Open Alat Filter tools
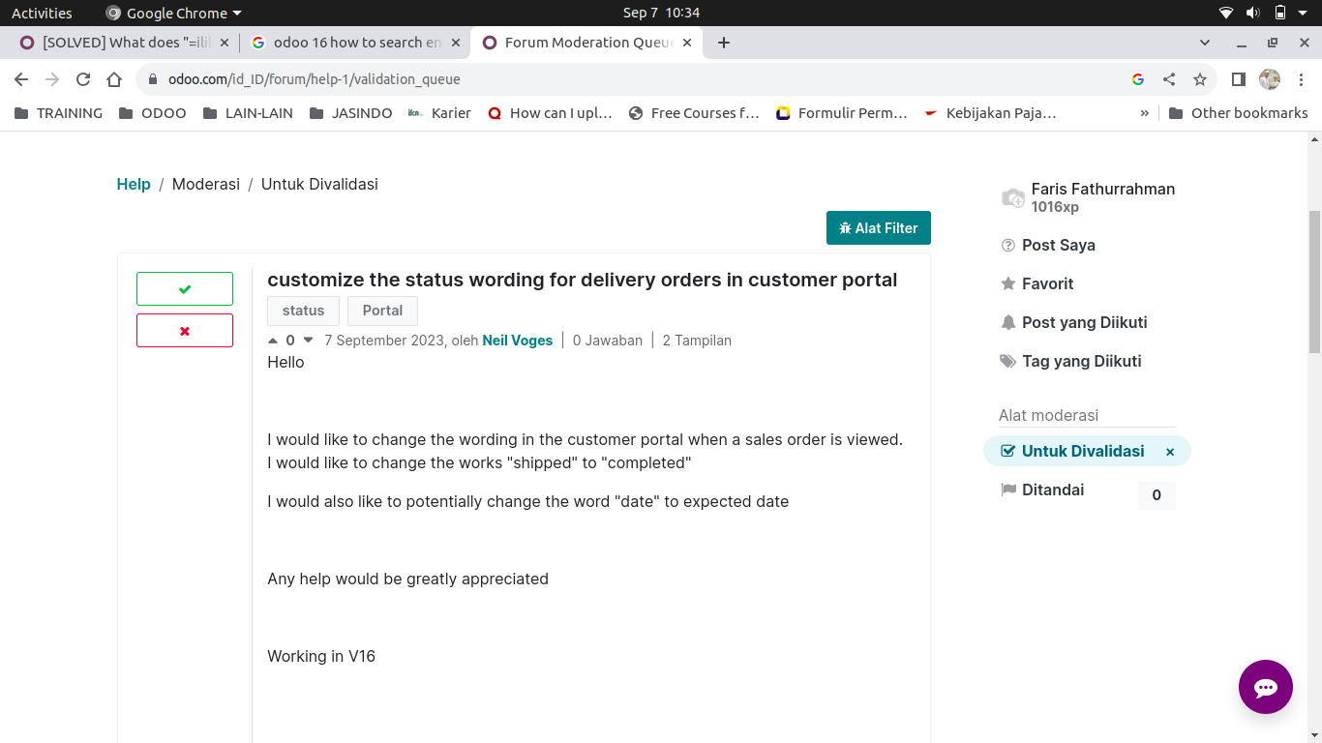 pos(878,228)
